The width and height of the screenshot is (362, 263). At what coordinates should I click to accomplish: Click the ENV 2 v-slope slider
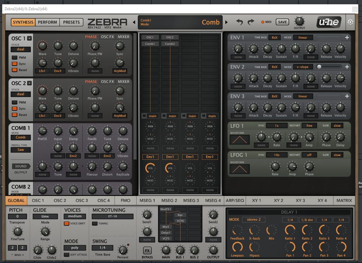(x=328, y=67)
